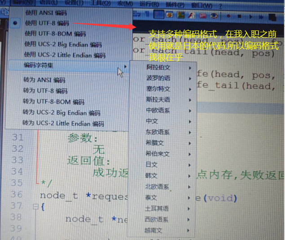The image size is (285, 240).
Task: Open the 插件(P) menu
Action: coord(175,5)
